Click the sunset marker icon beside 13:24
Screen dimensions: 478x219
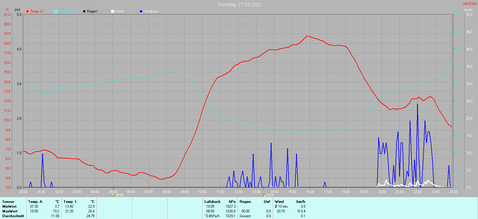click(263, 195)
